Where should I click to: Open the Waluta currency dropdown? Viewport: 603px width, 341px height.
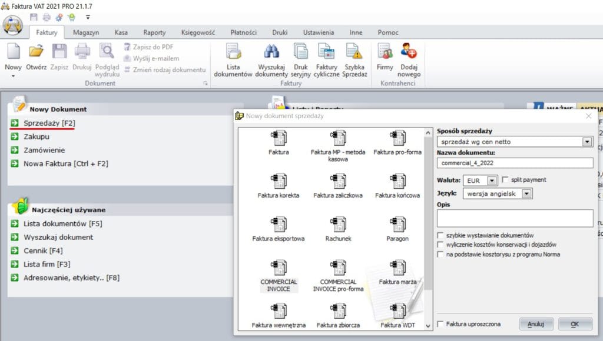492,180
